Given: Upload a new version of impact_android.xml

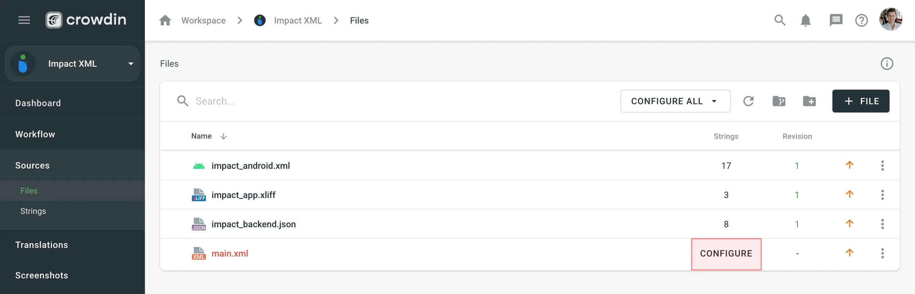Looking at the screenshot, I should point(850,165).
